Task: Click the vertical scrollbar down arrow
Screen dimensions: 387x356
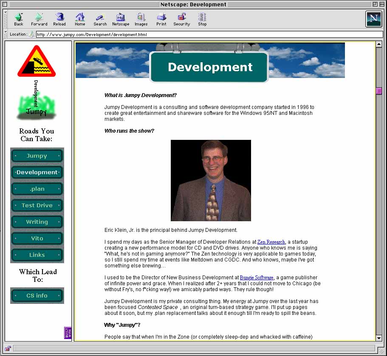Action: [379, 338]
